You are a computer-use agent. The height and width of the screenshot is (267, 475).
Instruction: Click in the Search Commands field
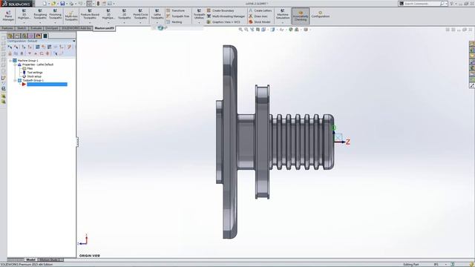point(422,4)
